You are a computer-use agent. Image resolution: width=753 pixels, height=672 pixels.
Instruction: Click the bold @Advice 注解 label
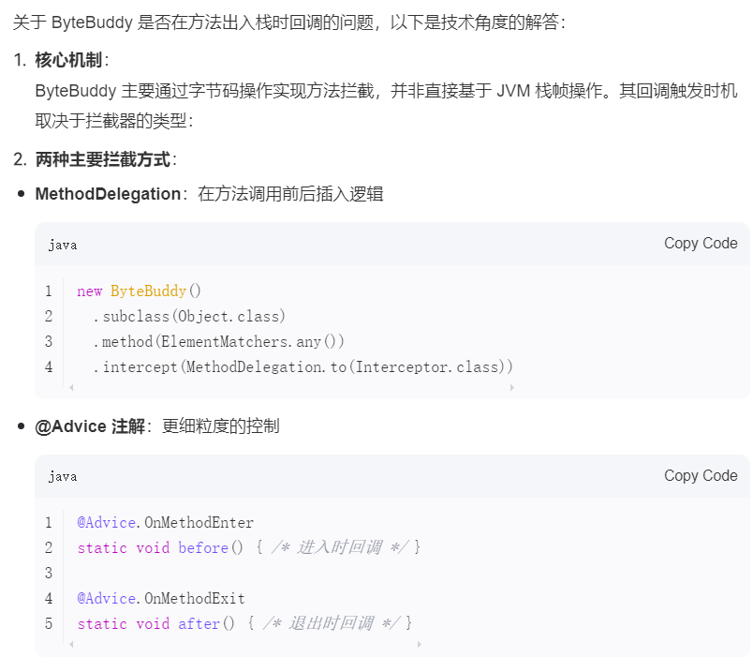(90, 426)
